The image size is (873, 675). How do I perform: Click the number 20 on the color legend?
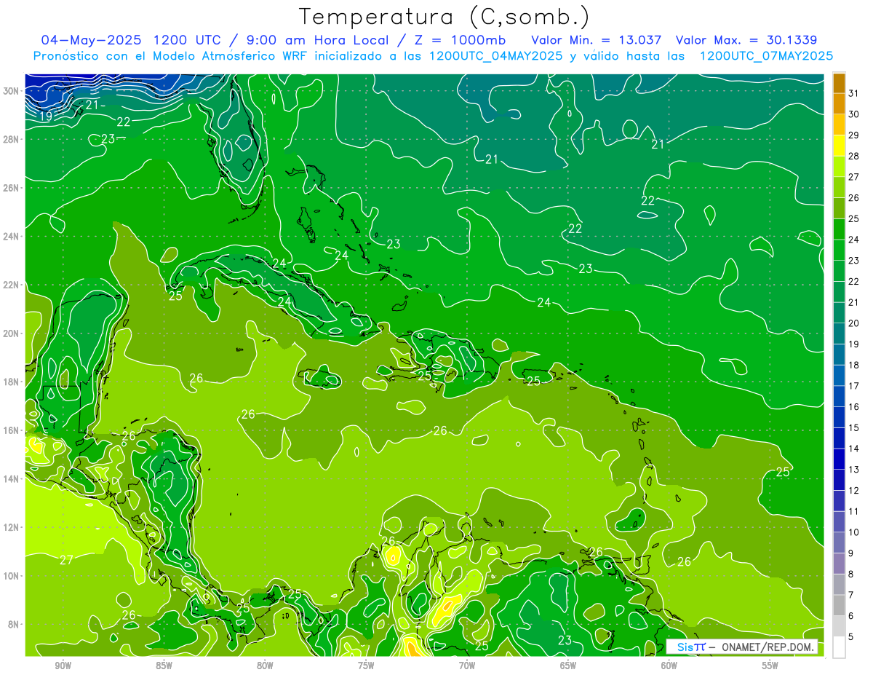pyautogui.click(x=854, y=323)
